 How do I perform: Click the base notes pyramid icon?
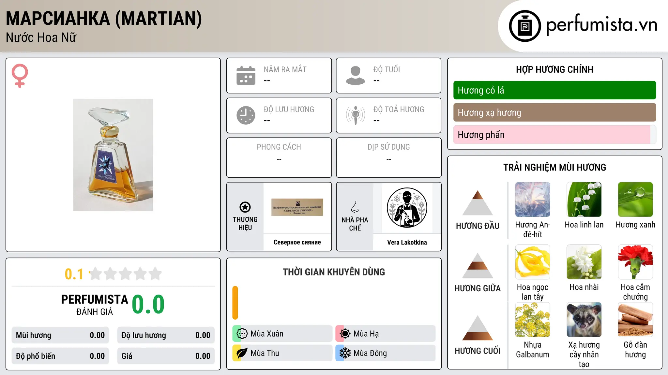click(478, 328)
